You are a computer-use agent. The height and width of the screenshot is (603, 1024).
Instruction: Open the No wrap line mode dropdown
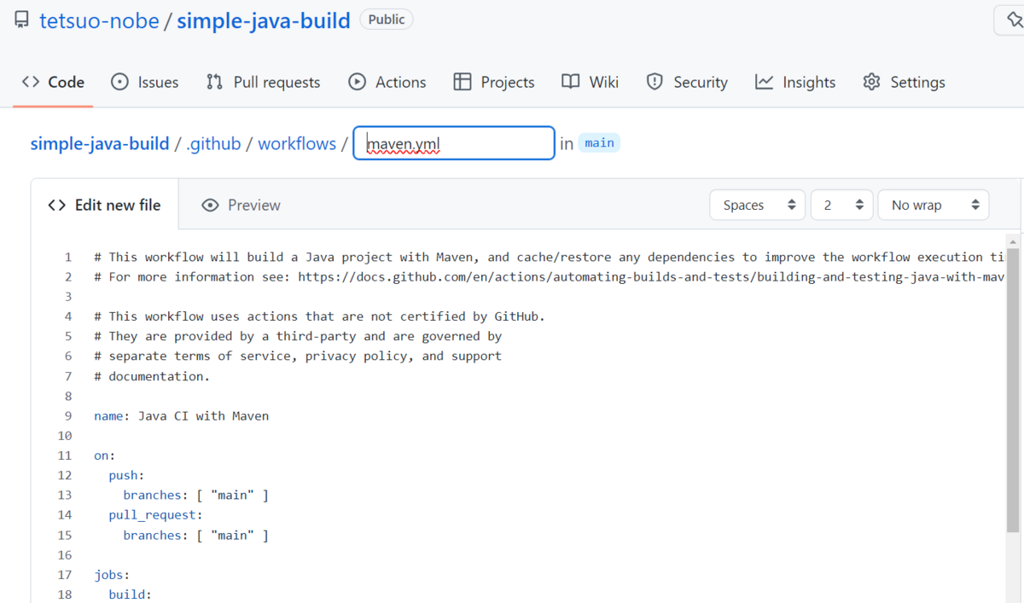click(934, 205)
